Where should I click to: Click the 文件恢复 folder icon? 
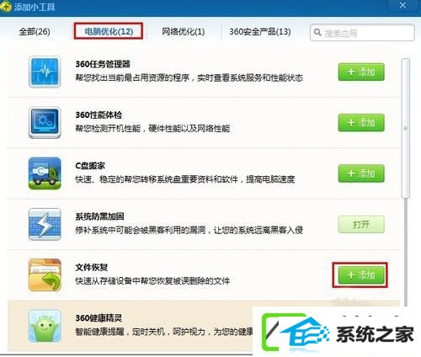tap(45, 275)
